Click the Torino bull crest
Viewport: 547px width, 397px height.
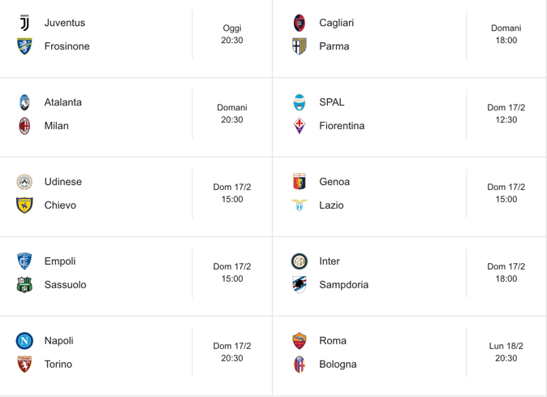coord(24,365)
